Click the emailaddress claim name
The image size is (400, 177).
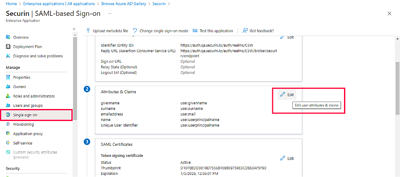coord(112,114)
